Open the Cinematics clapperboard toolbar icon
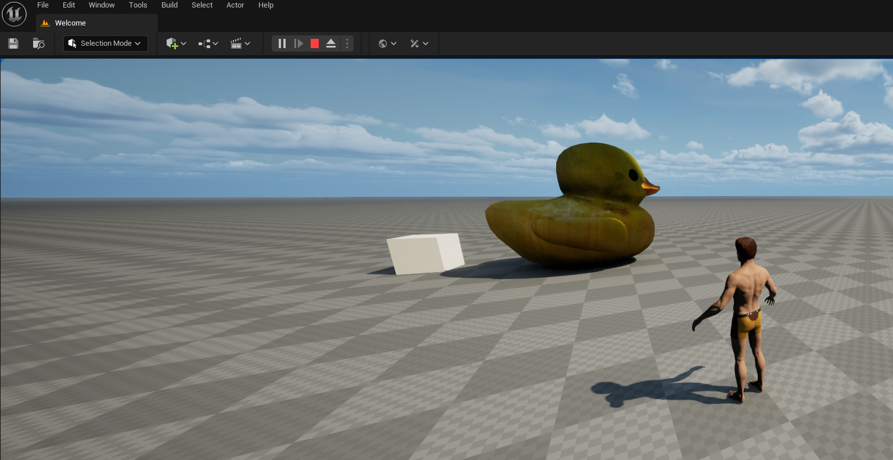This screenshot has height=460, width=893. [x=240, y=44]
